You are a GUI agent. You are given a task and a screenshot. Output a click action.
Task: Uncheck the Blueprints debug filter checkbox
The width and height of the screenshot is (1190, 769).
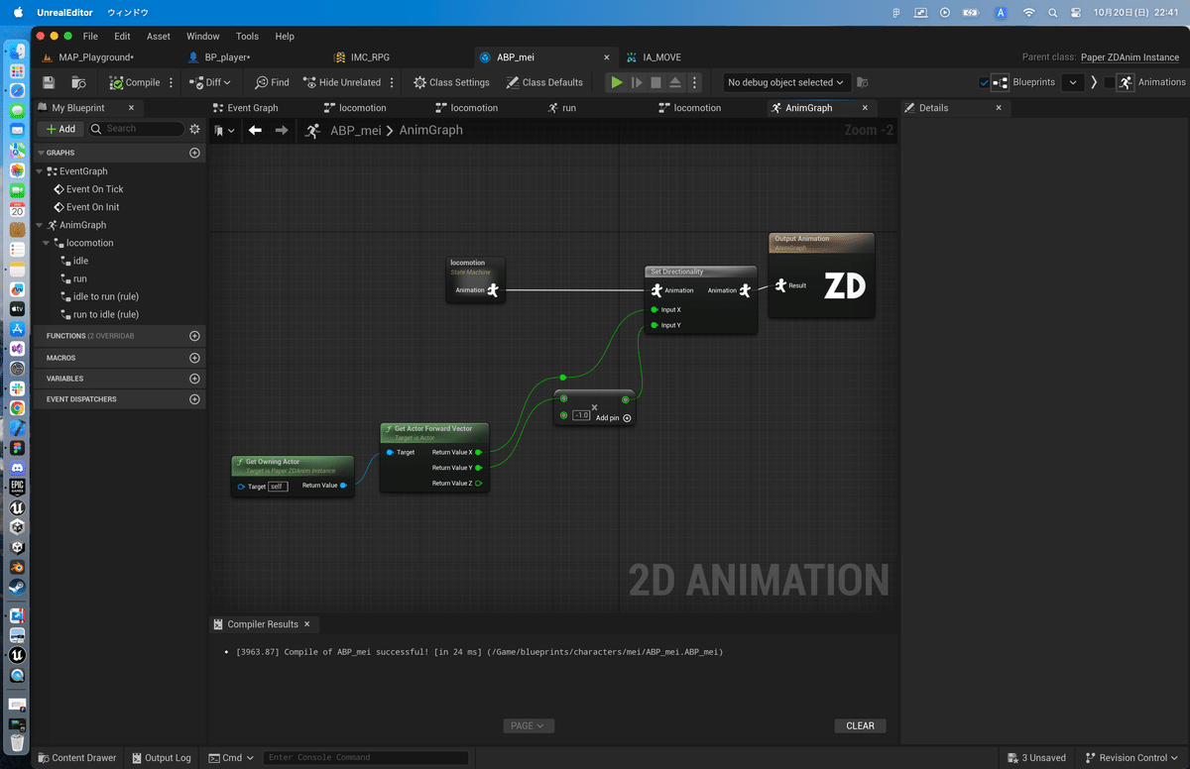(x=985, y=82)
